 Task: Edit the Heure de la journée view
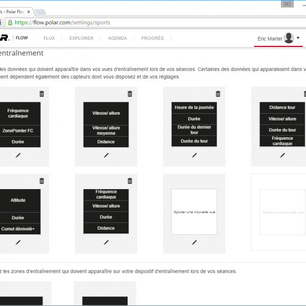pos(194,156)
